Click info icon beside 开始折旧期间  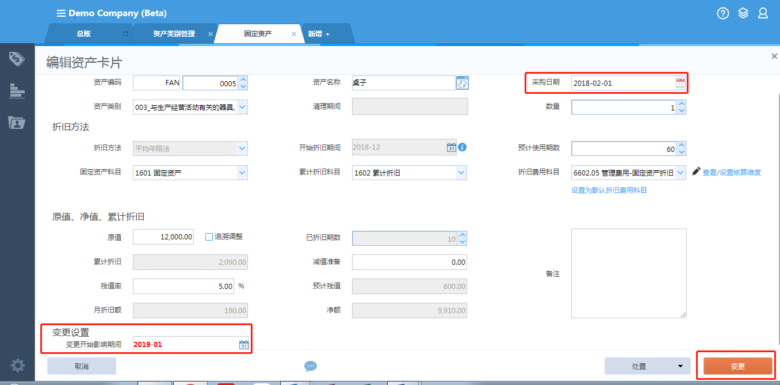(x=462, y=147)
